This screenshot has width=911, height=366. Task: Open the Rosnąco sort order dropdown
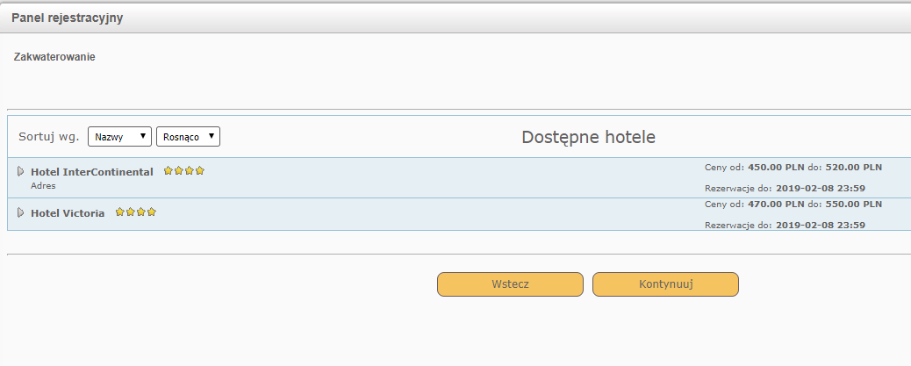click(188, 137)
